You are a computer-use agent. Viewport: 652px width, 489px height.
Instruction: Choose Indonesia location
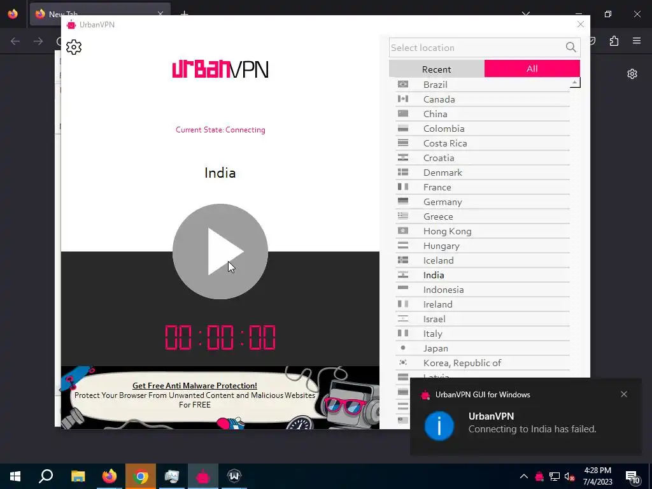point(483,290)
